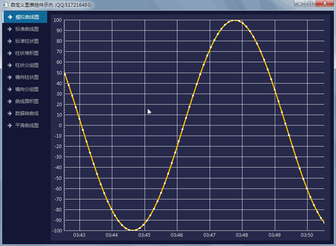Click the 03:43 time axis label
This screenshot has height=246, width=336.
[x=79, y=235]
